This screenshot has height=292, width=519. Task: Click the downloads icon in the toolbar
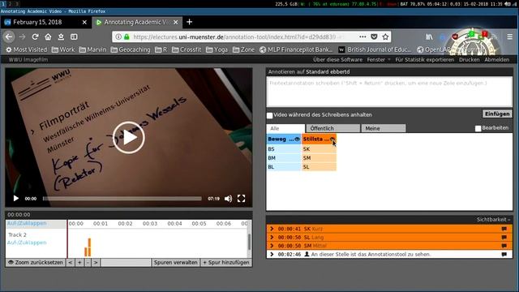coord(61,36)
